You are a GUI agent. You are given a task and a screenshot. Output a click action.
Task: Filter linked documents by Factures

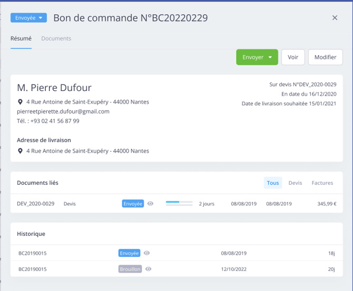pyautogui.click(x=322, y=183)
